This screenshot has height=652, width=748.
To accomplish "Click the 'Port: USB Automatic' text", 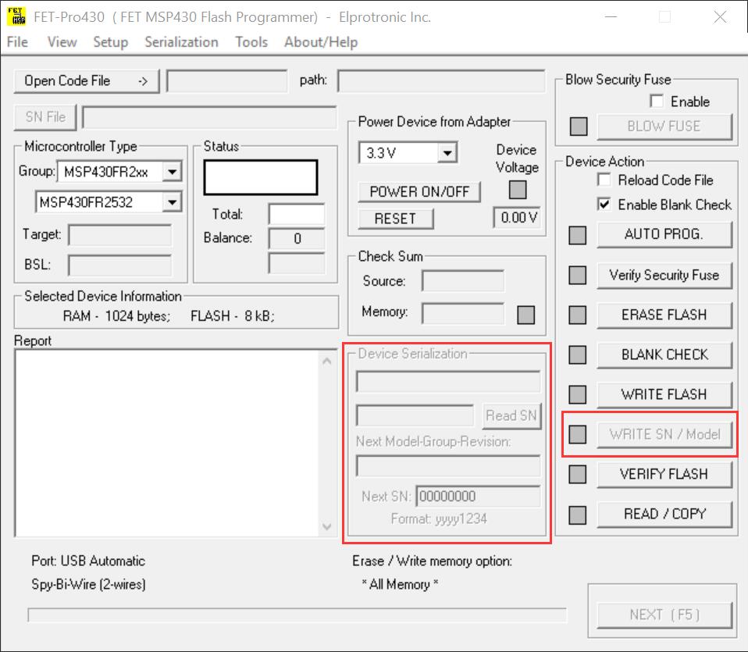I will point(88,561).
